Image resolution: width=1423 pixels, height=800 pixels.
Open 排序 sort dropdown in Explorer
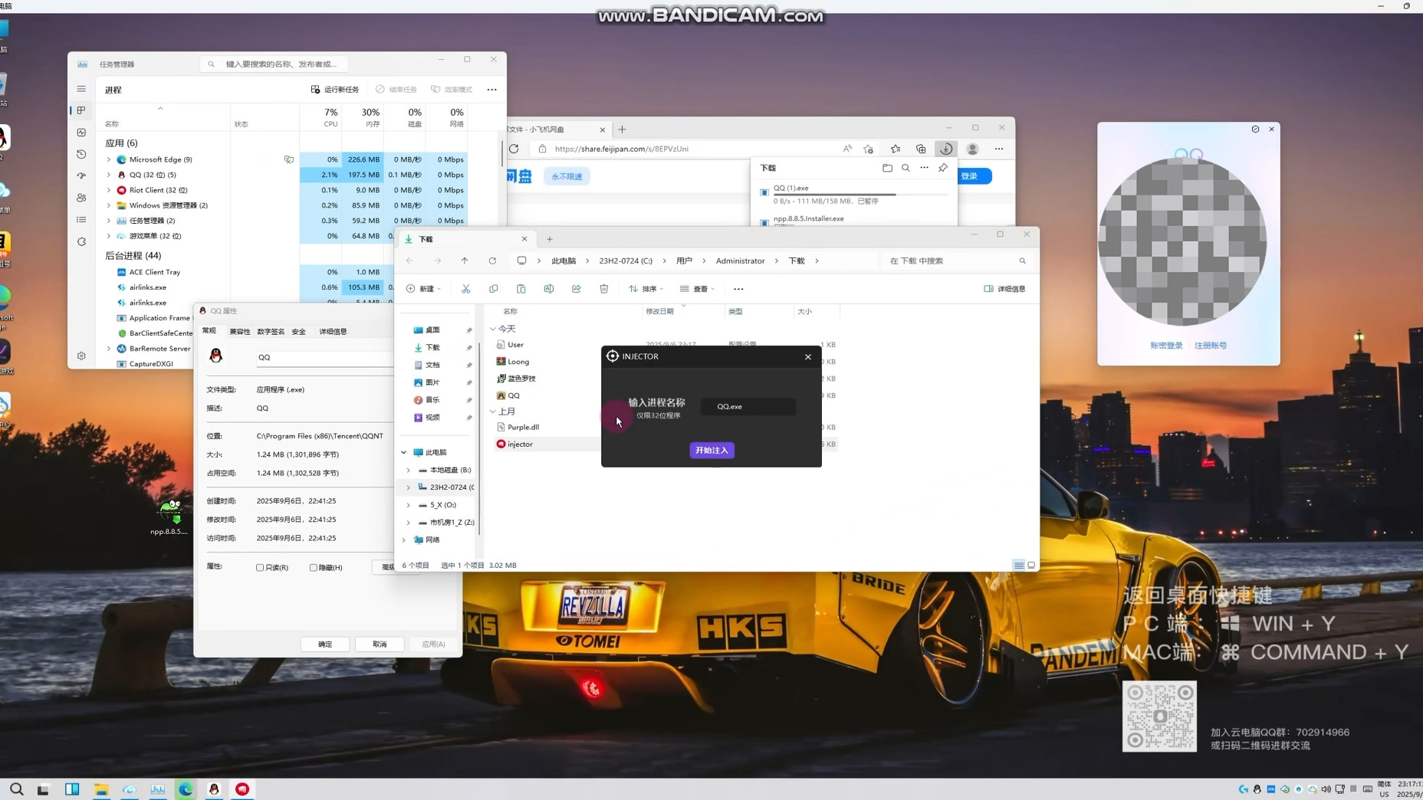tap(646, 289)
